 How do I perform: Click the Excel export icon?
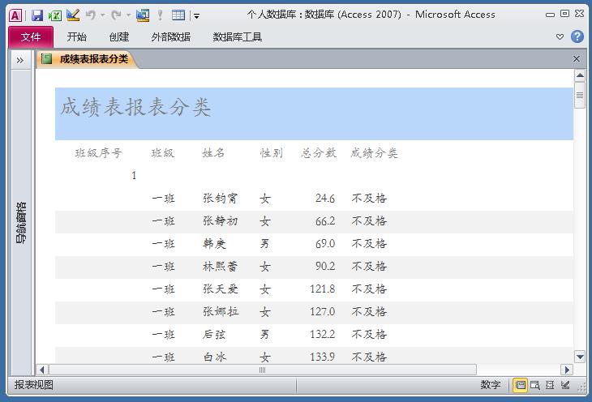(x=55, y=15)
